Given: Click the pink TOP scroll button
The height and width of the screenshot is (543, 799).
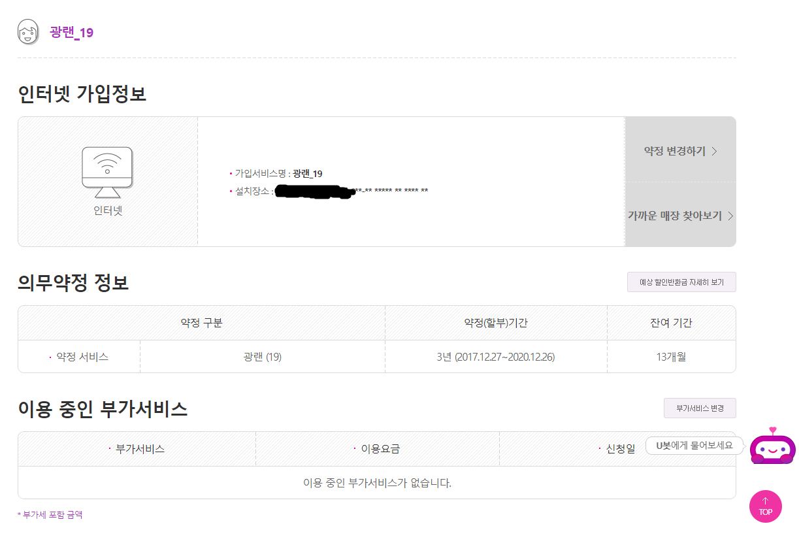Looking at the screenshot, I should [765, 506].
